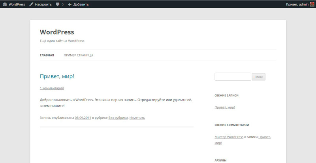Click the WordPress site title heading
316x163 pixels.
click(x=57, y=32)
